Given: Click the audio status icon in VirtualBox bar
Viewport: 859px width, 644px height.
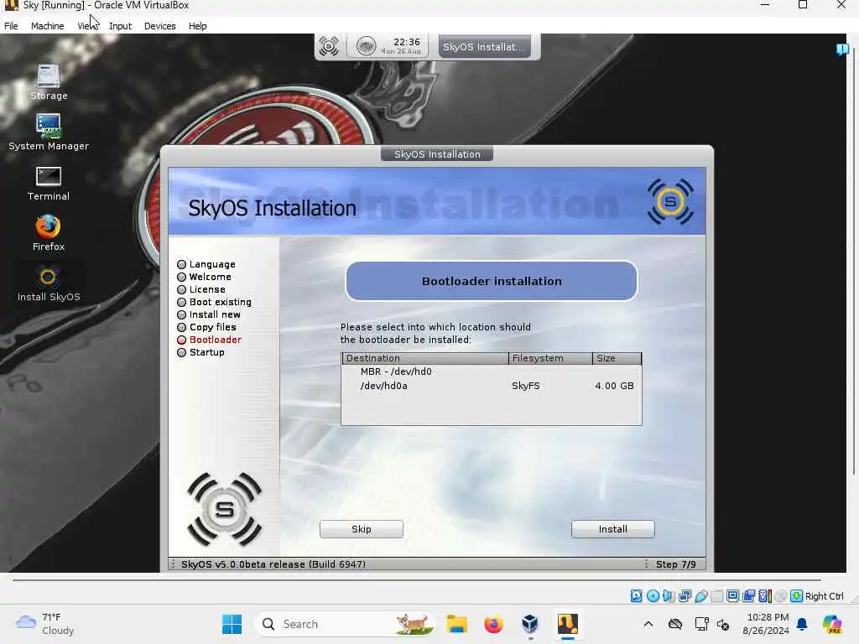Looking at the screenshot, I should point(669,596).
